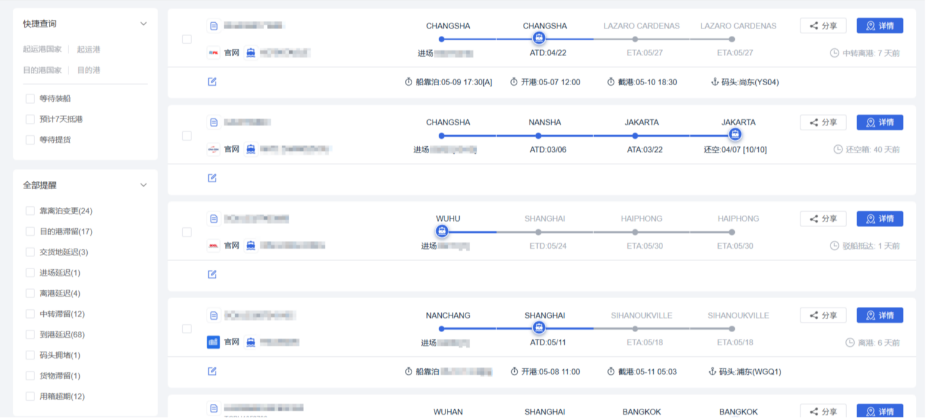Check 目的港滞留(17) reminder
Screen dimensions: 927x418
pyautogui.click(x=30, y=232)
